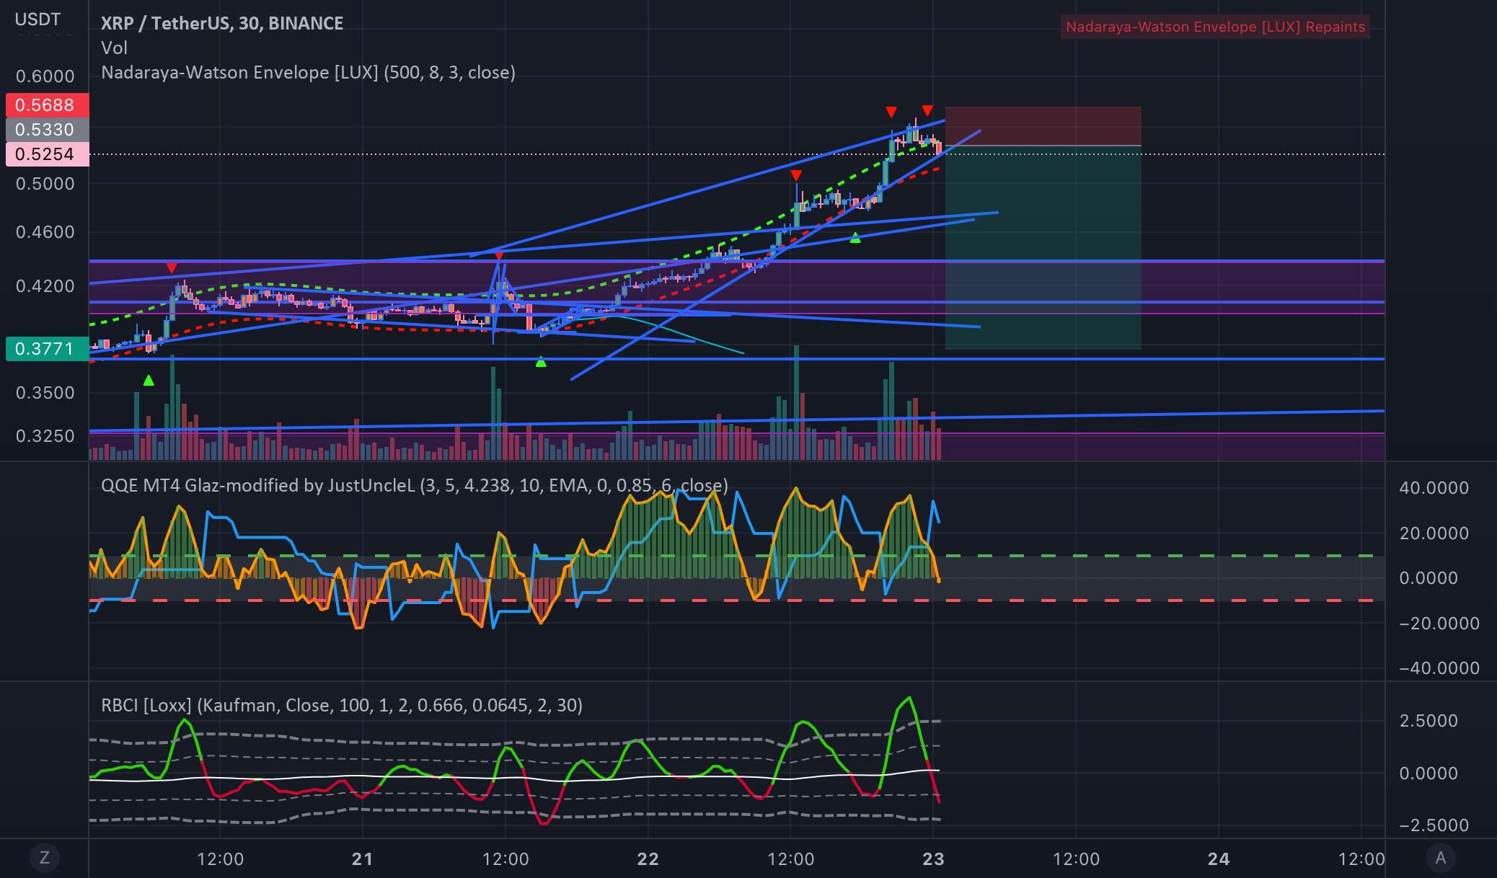Click the red 0.5688 price label

[47, 105]
